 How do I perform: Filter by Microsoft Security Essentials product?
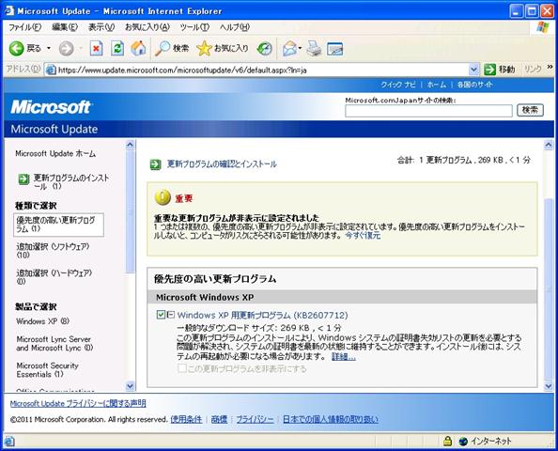[47, 370]
